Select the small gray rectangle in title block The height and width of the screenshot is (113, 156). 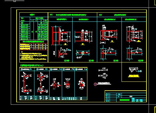[x=131, y=96]
